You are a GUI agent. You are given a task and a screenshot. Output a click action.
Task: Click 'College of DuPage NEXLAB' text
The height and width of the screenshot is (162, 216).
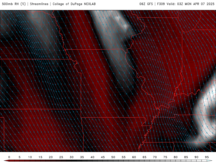tap(74, 4)
